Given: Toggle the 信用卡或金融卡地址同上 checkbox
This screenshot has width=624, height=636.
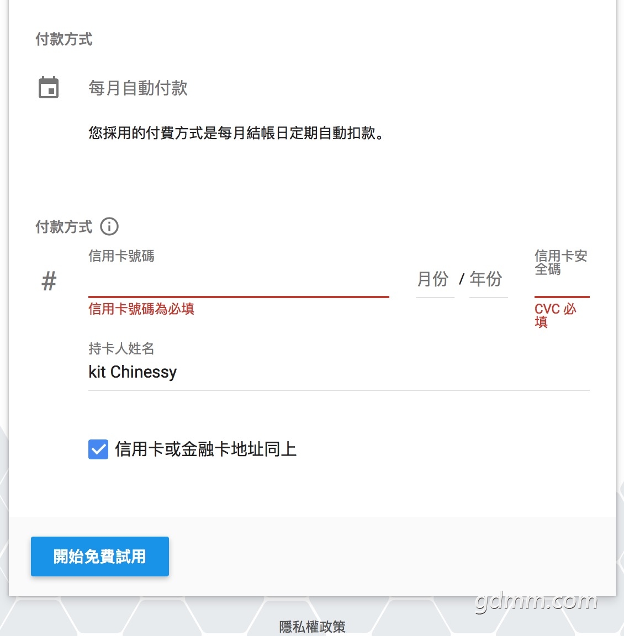Looking at the screenshot, I should 98,449.
